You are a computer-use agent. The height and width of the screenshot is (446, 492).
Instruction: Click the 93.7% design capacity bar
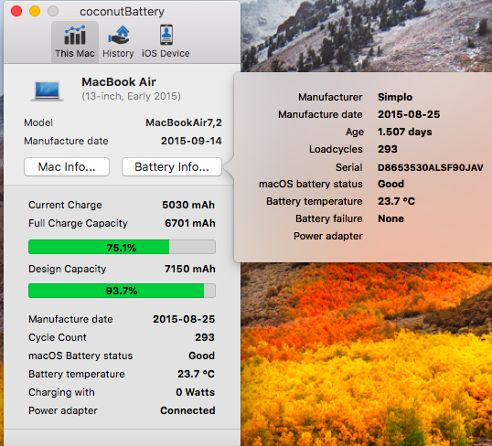coord(122,291)
